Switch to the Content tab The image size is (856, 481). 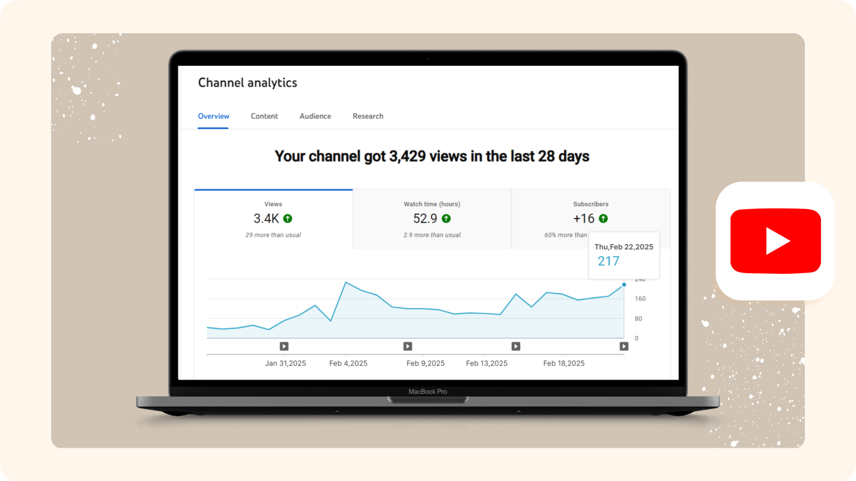(x=264, y=116)
